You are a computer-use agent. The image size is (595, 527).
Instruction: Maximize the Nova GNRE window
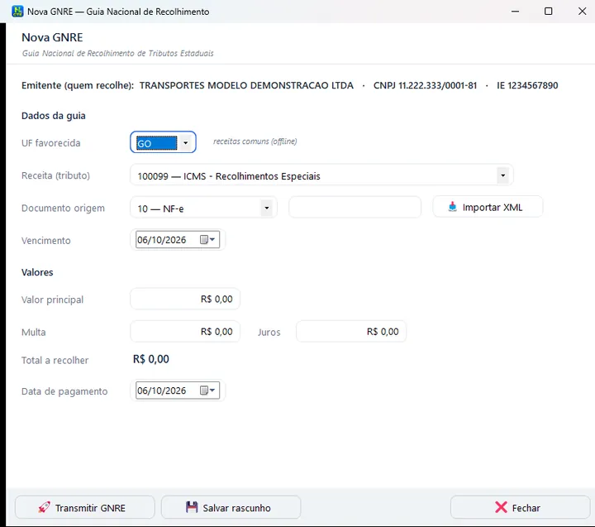click(549, 12)
